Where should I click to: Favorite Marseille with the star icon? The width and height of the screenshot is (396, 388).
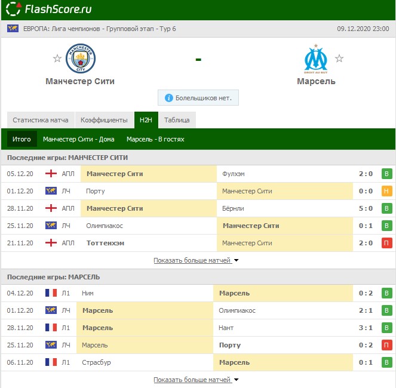339,58
